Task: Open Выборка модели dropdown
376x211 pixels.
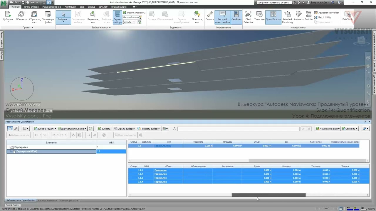Action: pyautogui.click(x=45, y=129)
